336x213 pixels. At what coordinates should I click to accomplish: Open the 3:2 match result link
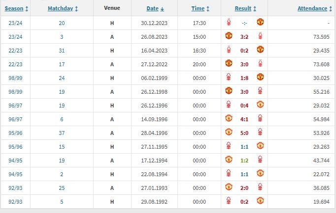tap(244, 36)
